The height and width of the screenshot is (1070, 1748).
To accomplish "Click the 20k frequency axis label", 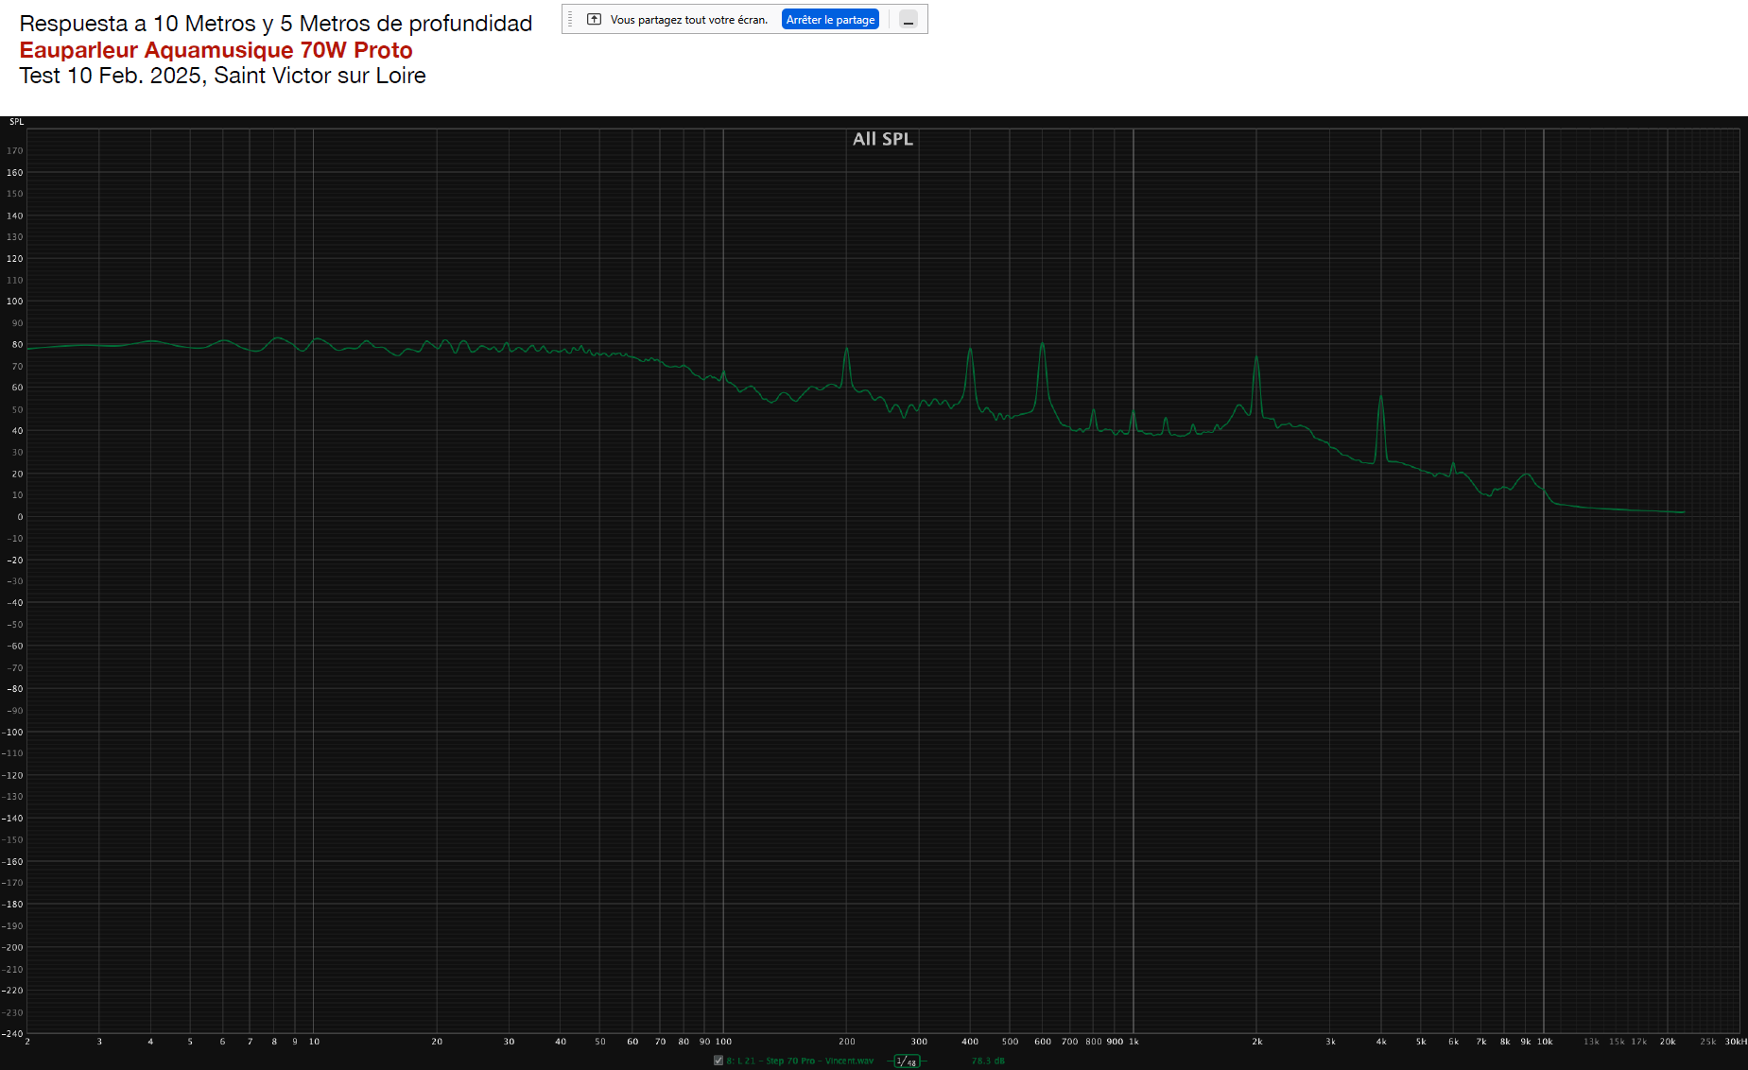I will coord(1668,1042).
